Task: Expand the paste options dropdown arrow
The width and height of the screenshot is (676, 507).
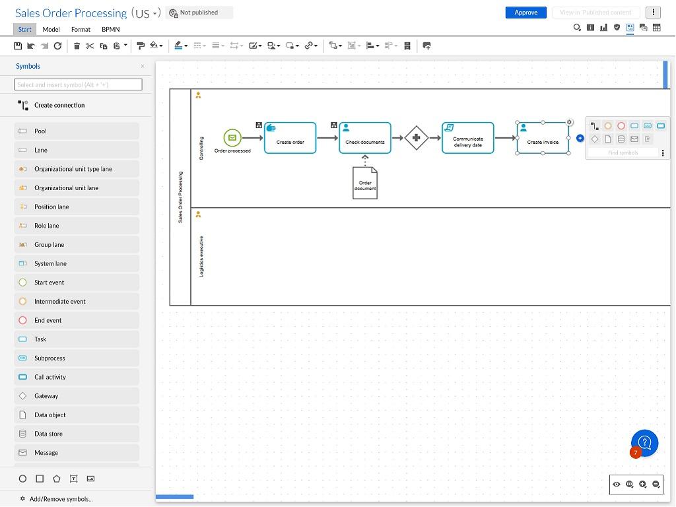Action: 125,46
